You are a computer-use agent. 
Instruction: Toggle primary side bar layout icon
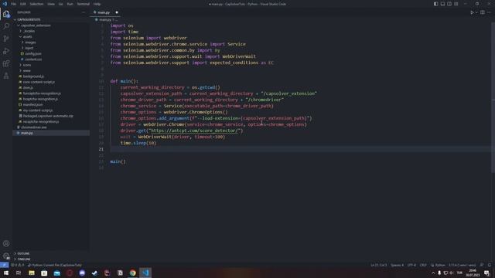(435, 4)
